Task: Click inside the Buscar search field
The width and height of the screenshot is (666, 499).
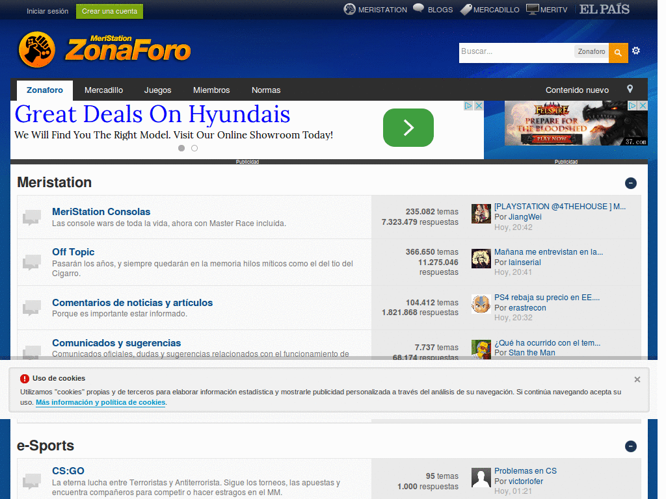Action: (514, 51)
